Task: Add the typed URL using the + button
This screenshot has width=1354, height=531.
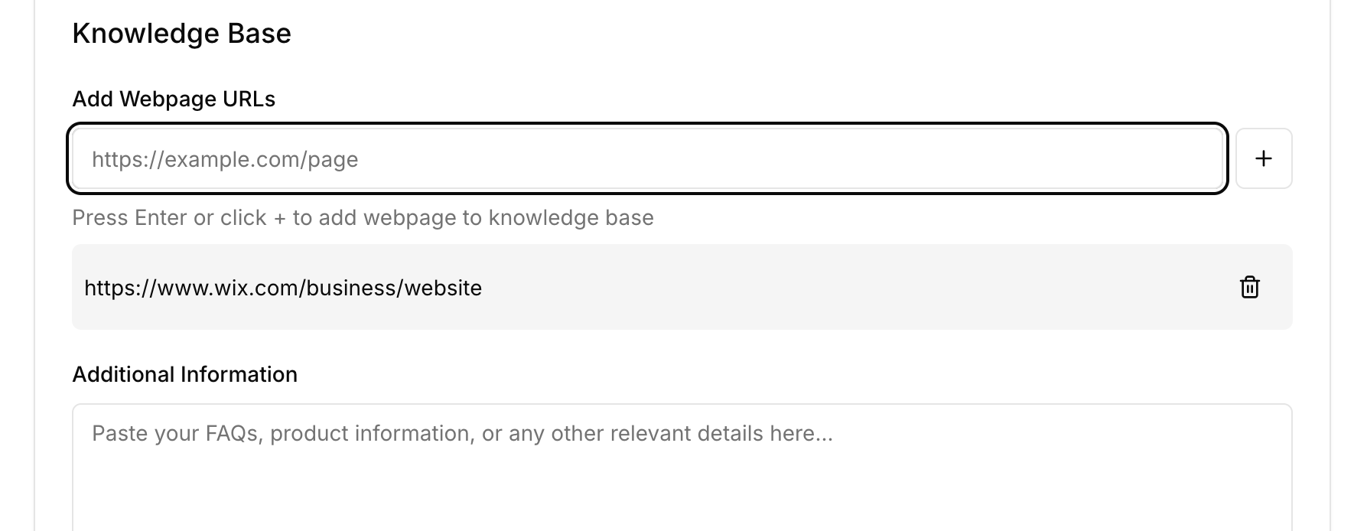Action: [x=1264, y=158]
